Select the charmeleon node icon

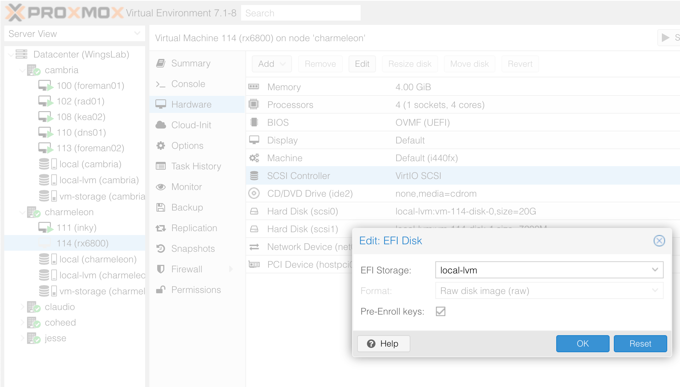click(34, 212)
